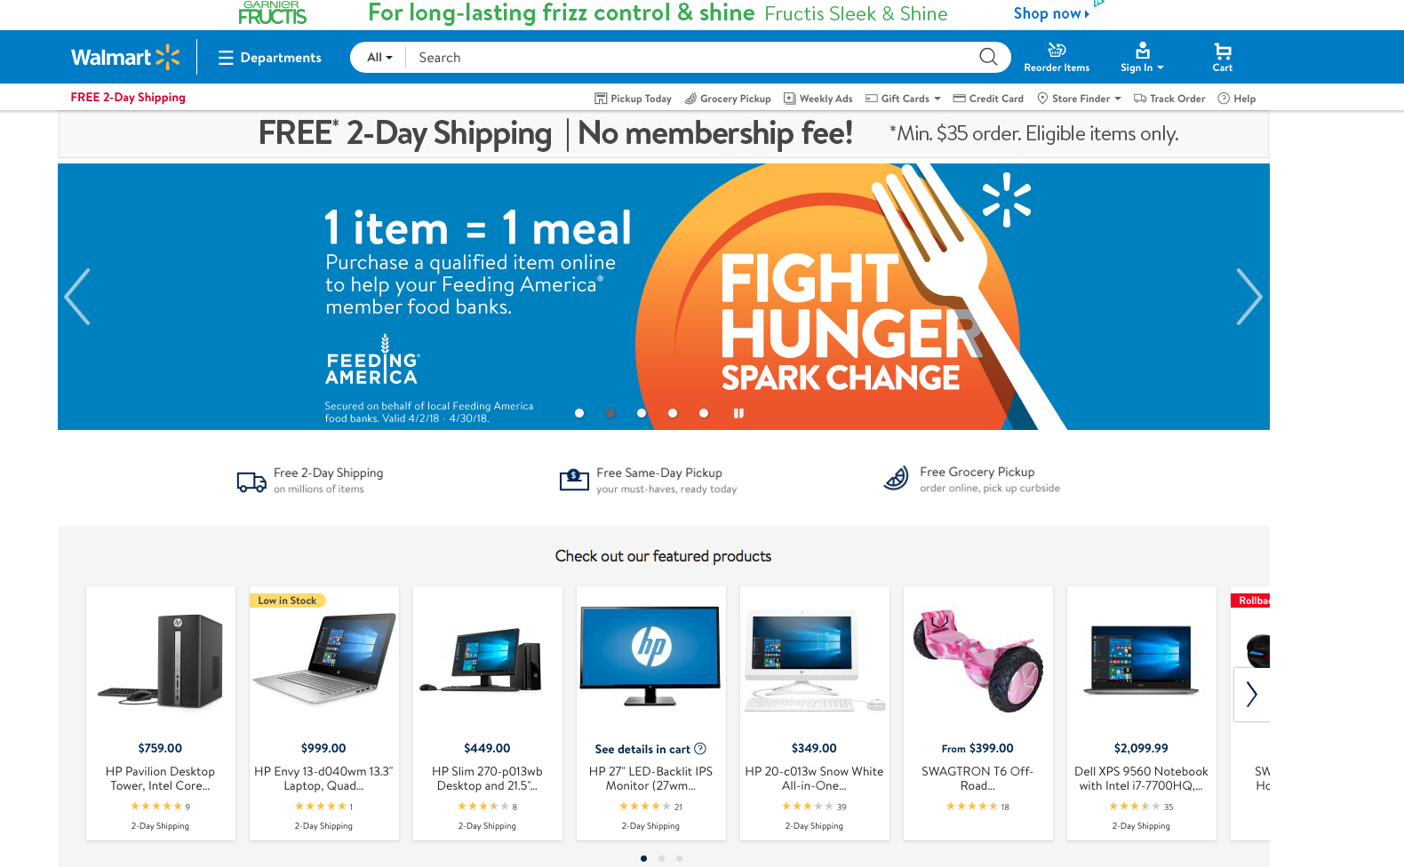Pause the banner carousel slideshow
Image resolution: width=1404 pixels, height=867 pixels.
pyautogui.click(x=738, y=413)
